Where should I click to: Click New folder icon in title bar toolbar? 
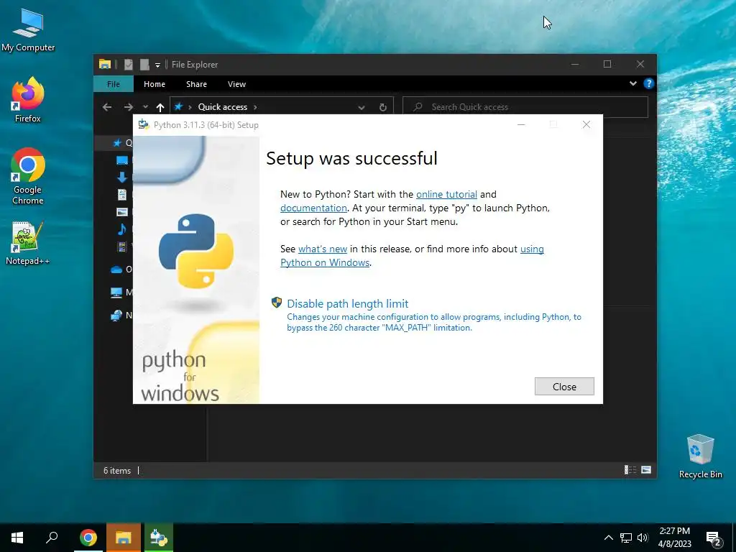click(144, 64)
